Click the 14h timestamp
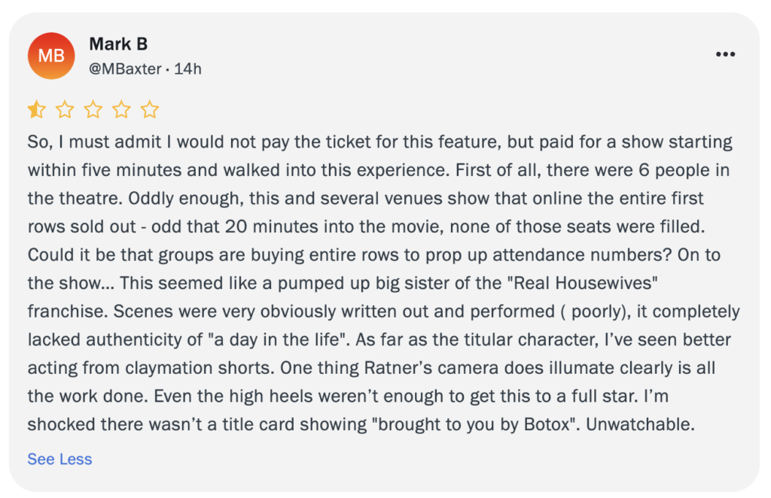The width and height of the screenshot is (771, 498). (x=187, y=69)
